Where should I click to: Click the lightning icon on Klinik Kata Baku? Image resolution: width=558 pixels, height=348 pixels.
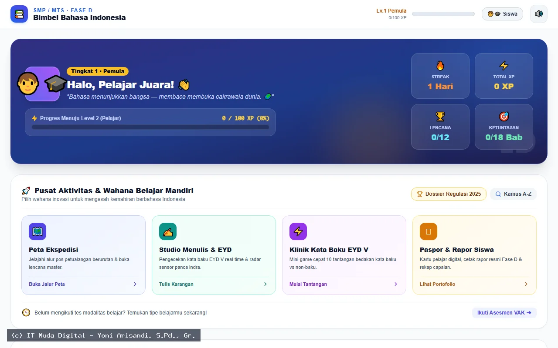click(x=298, y=231)
